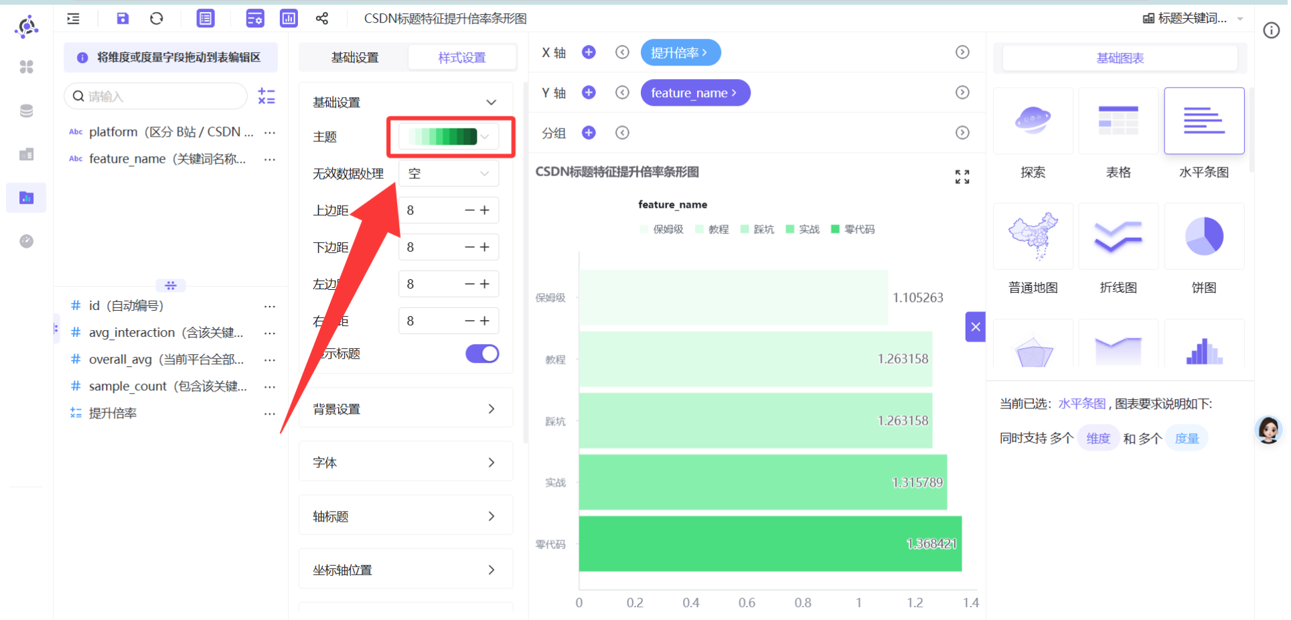Click the left arrow icon on the X 轴 row
1291x620 pixels.
622,52
